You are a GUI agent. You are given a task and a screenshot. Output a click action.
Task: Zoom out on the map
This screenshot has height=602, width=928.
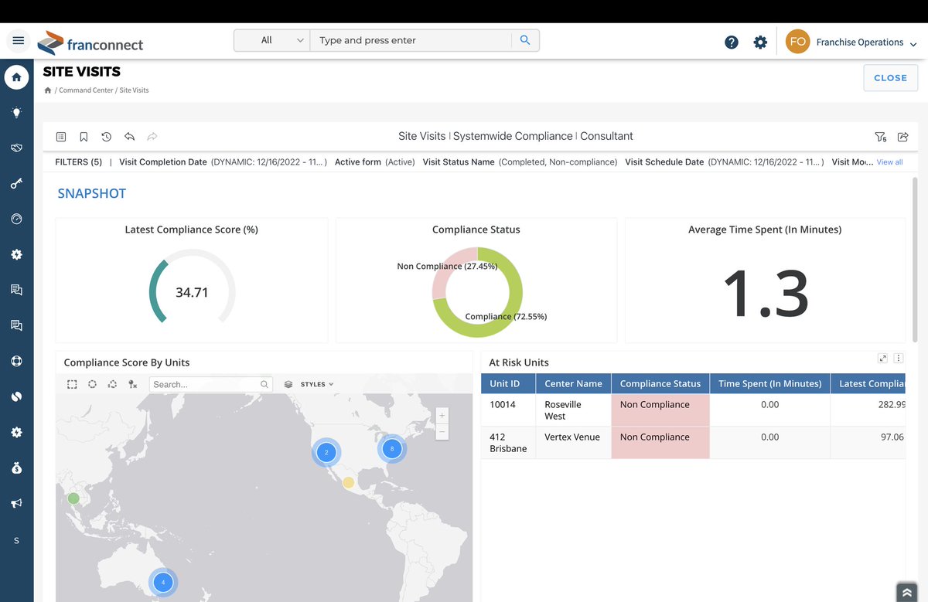pos(442,432)
